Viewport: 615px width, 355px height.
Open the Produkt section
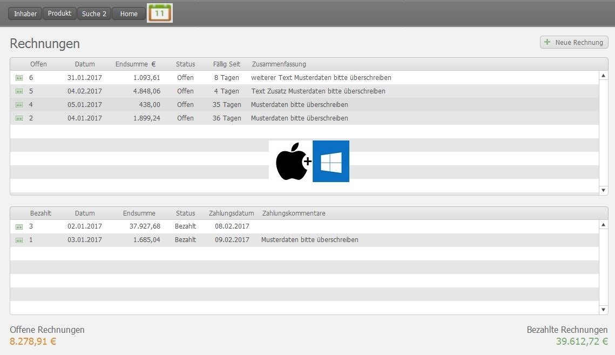(59, 14)
